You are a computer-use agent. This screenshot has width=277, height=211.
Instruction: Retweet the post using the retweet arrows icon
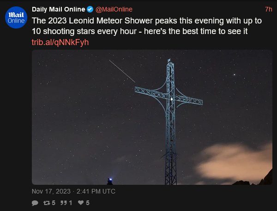(47, 203)
